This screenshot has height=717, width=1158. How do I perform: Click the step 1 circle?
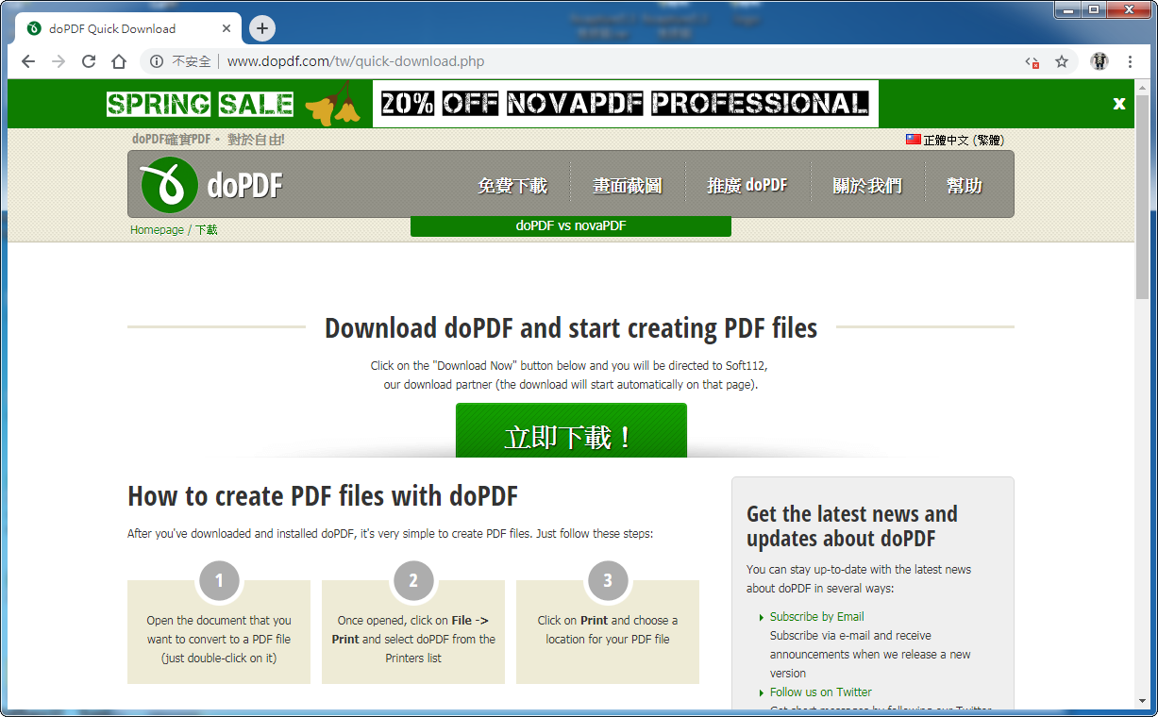coord(219,581)
